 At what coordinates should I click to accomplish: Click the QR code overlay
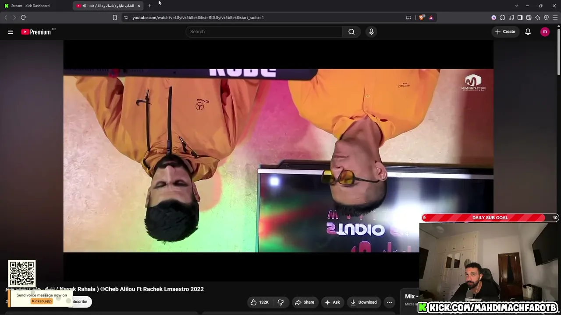click(22, 273)
